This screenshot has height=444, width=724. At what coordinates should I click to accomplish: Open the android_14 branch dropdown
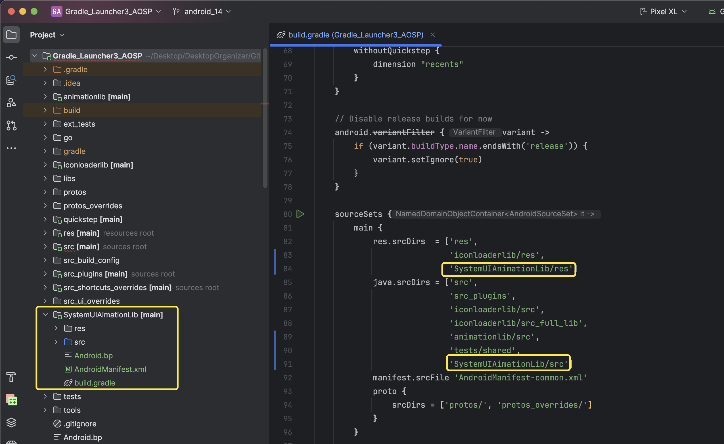click(x=208, y=11)
